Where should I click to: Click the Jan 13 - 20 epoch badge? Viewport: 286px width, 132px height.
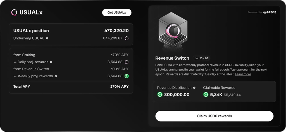click(x=201, y=58)
